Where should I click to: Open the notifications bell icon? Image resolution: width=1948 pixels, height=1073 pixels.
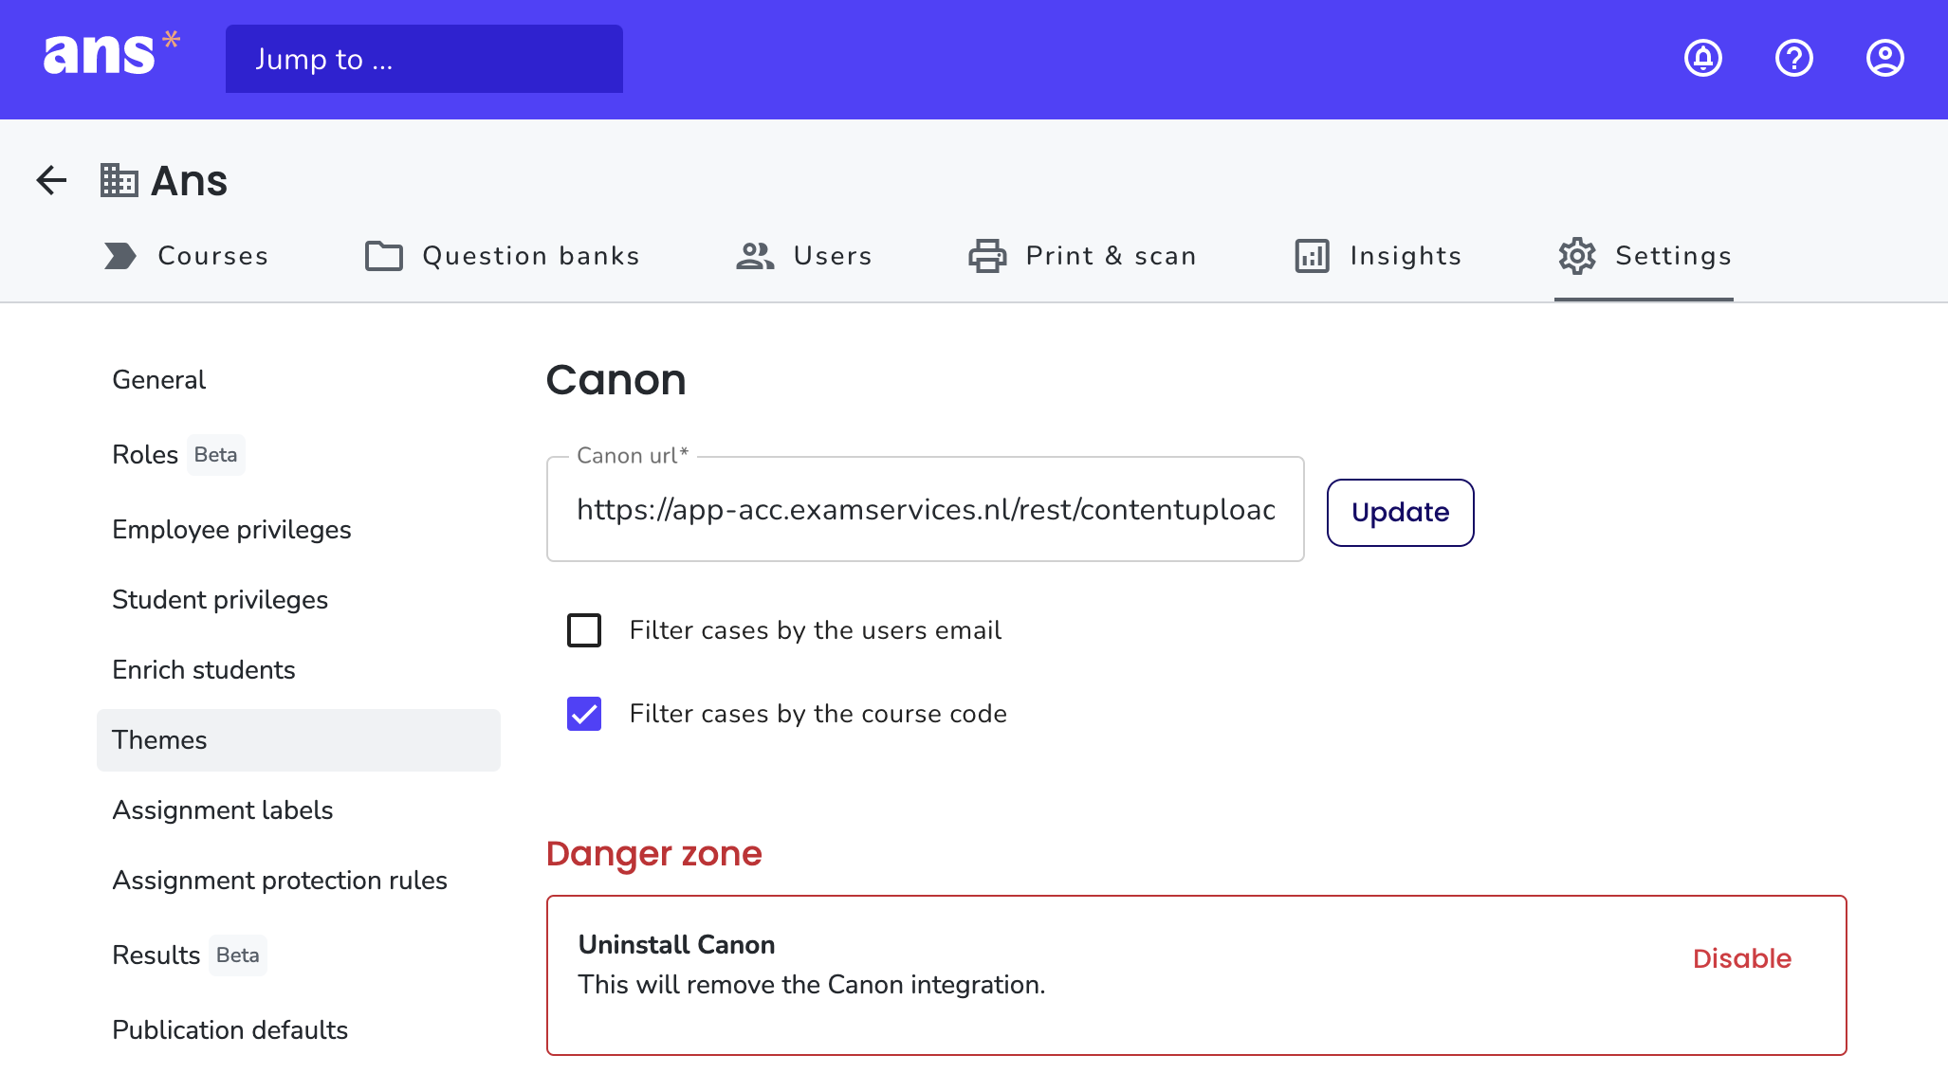point(1703,58)
